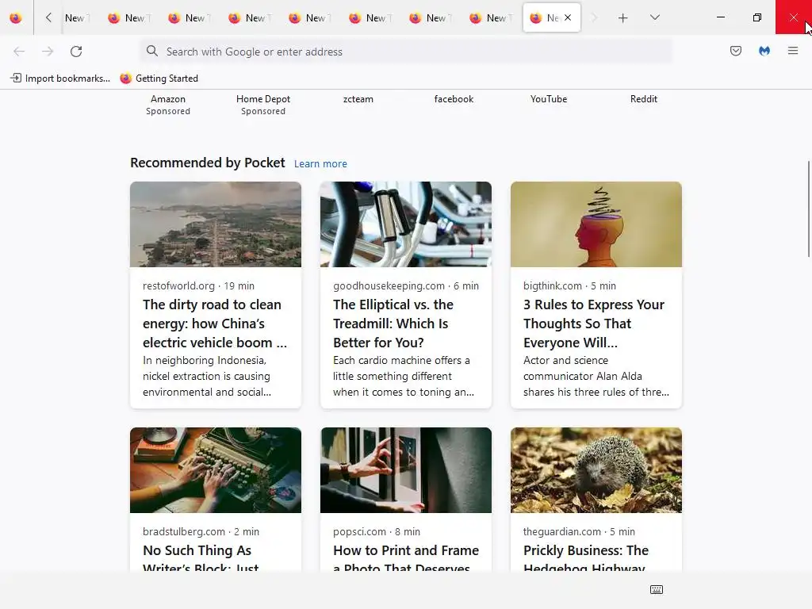Open Firefox View from the tab strip

[16, 18]
